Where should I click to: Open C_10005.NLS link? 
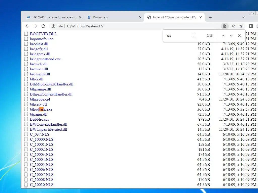[x=42, y=165]
